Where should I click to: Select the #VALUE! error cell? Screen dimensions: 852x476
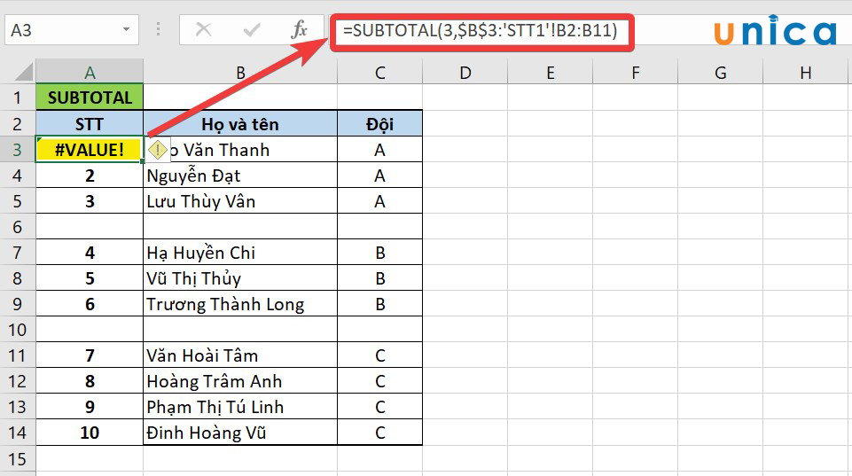click(x=90, y=150)
